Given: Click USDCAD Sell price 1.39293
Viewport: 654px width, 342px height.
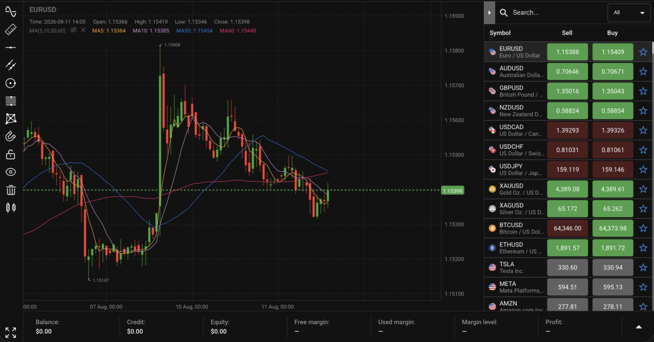Looking at the screenshot, I should (567, 130).
